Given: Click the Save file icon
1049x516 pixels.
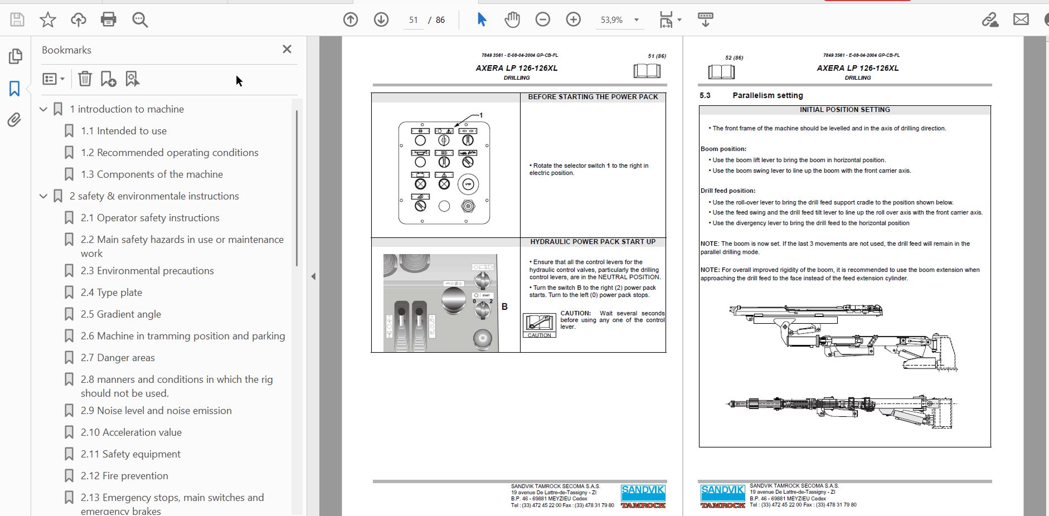Looking at the screenshot, I should click(x=17, y=20).
